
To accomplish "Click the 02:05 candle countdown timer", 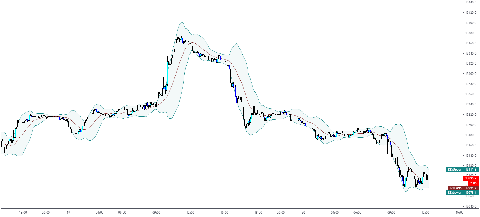I will [473, 183].
